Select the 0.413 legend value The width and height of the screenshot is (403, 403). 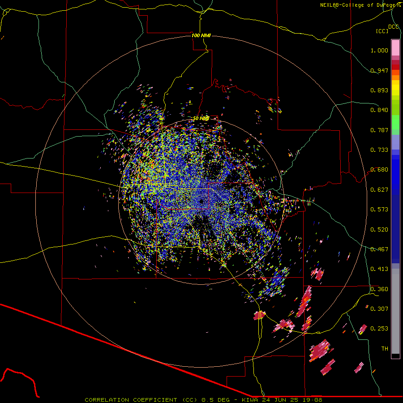379,269
